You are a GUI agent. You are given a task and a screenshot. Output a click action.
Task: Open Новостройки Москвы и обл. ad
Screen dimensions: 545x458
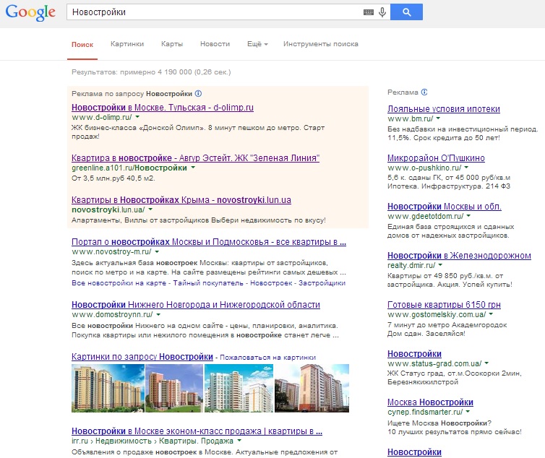pos(445,207)
